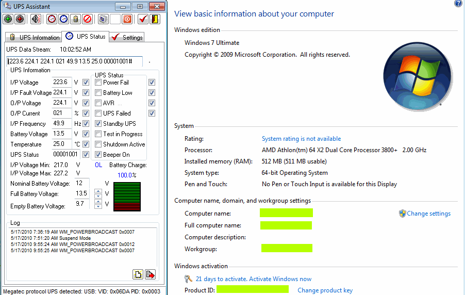Viewport: 465px width, 295px height.
Task: Open 'System rating is not available' link
Action: pyautogui.click(x=301, y=139)
